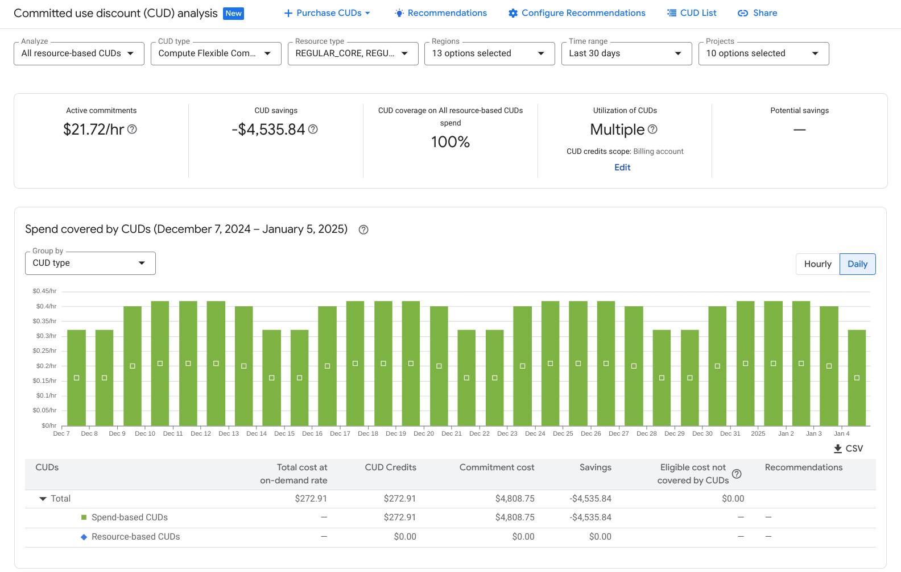
Task: Click the help icon next to CUD savings
Action: [313, 130]
